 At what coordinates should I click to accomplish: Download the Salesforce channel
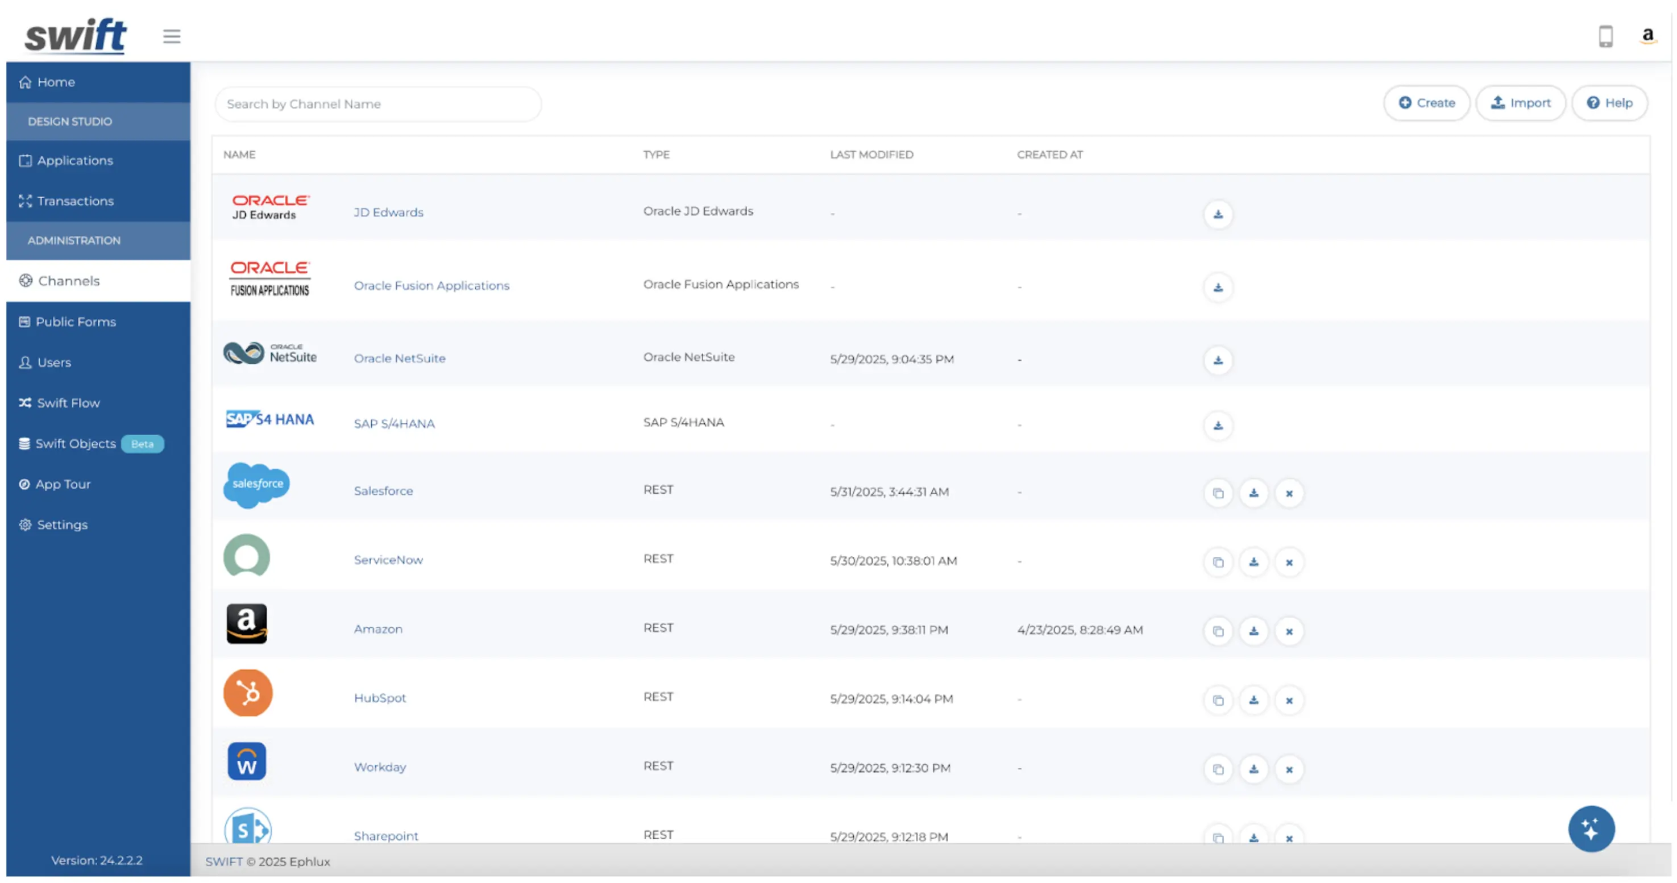[x=1253, y=493]
